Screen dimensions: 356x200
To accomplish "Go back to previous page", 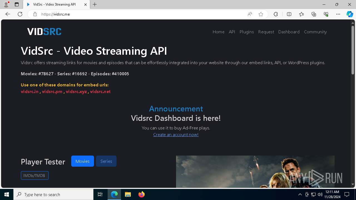I will [x=8, y=14].
